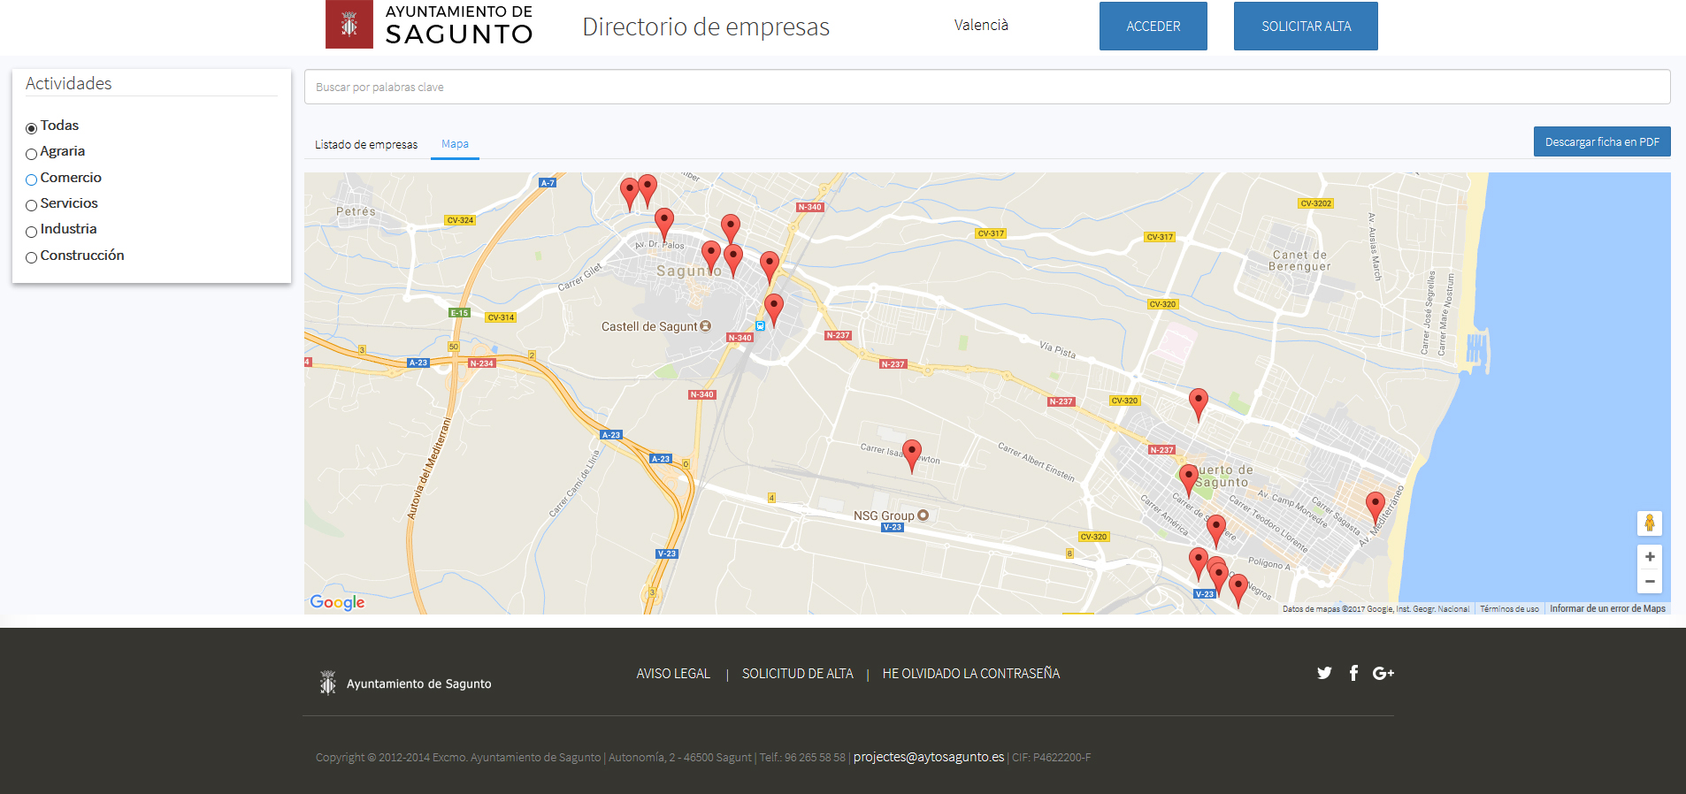Select the Agraria activity filter
1686x794 pixels.
click(32, 154)
